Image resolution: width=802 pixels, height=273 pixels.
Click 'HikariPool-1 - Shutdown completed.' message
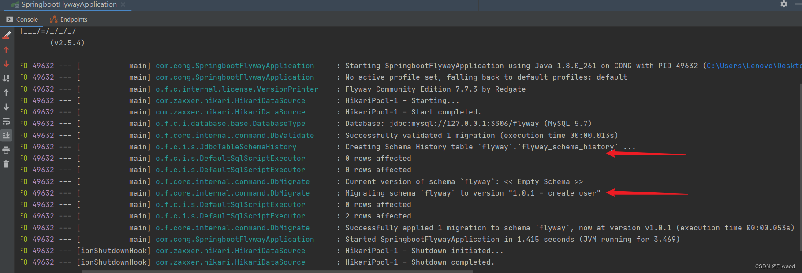pyautogui.click(x=420, y=262)
